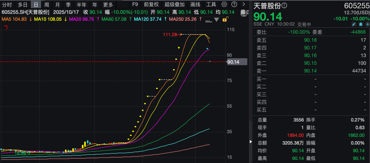This screenshot has height=163, width=370.
Task: Toggle the 前复权 price adjustment mode
Action: pyautogui.click(x=151, y=4)
